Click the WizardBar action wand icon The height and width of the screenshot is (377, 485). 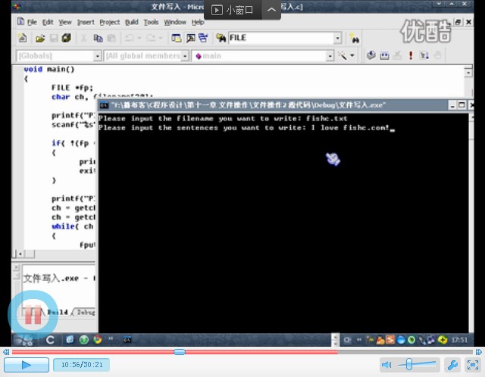[x=342, y=55]
